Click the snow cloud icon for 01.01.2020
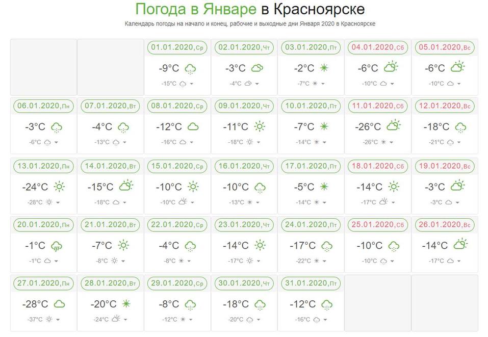 click(x=191, y=68)
